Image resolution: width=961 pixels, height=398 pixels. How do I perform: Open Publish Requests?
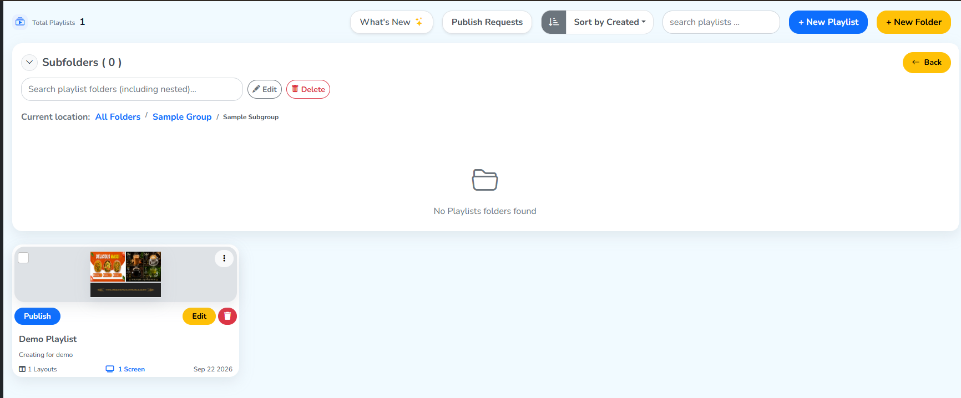pyautogui.click(x=487, y=22)
